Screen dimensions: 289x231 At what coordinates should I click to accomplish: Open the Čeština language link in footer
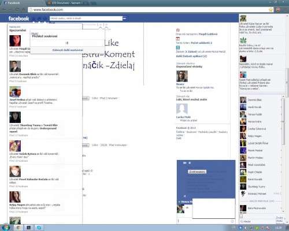coord(180,132)
